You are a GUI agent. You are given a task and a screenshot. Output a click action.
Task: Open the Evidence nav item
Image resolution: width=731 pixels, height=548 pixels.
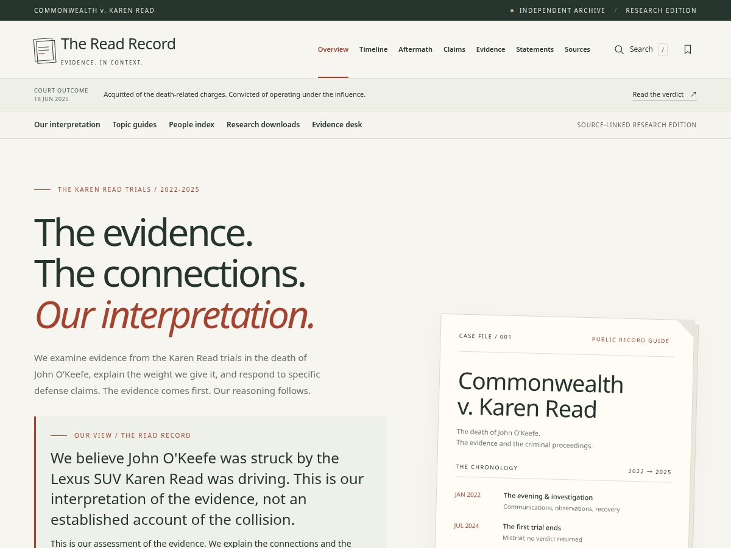coord(491,49)
